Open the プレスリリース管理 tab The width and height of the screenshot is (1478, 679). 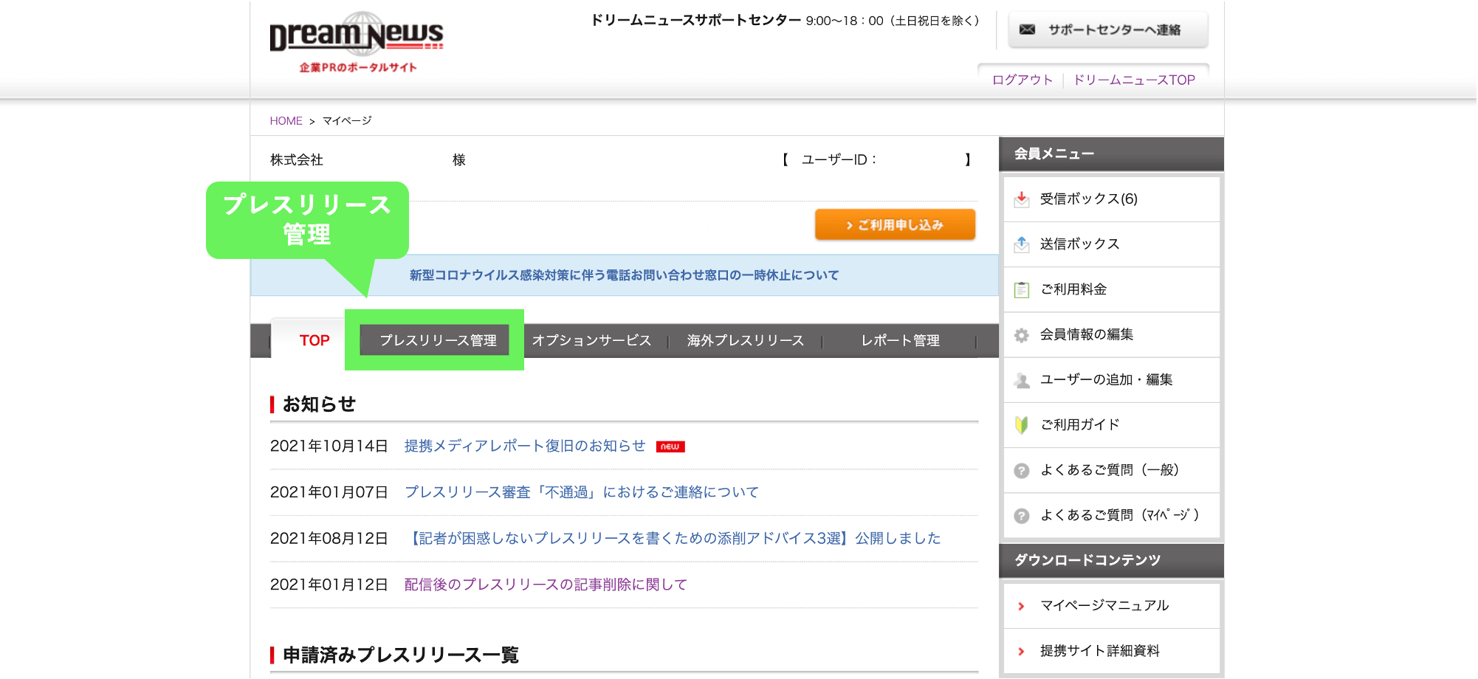438,340
